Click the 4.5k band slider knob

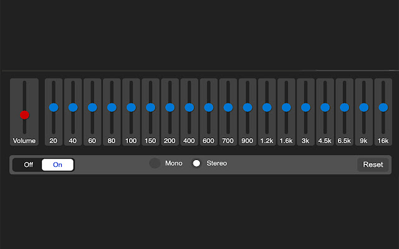(x=325, y=108)
